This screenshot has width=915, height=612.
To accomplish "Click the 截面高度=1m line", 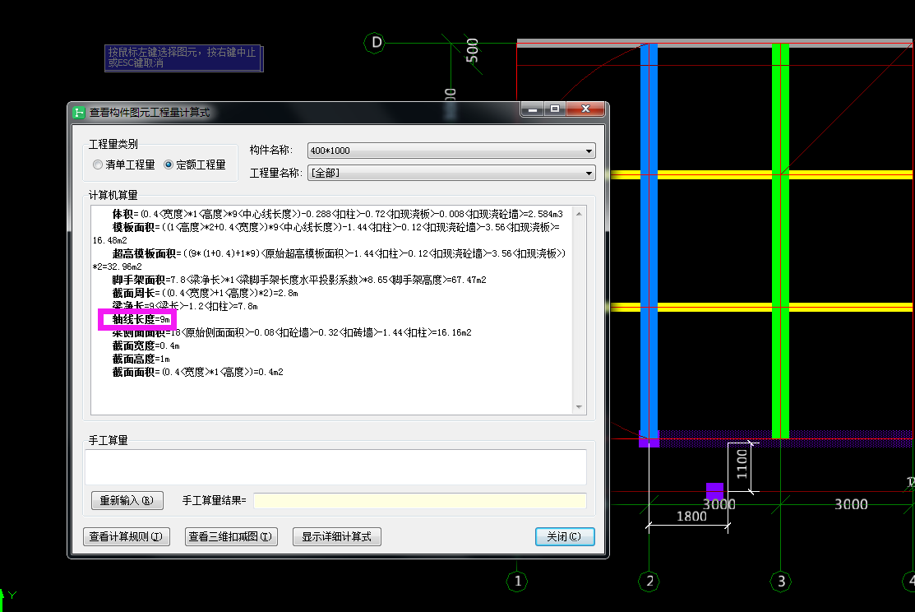I will point(141,359).
